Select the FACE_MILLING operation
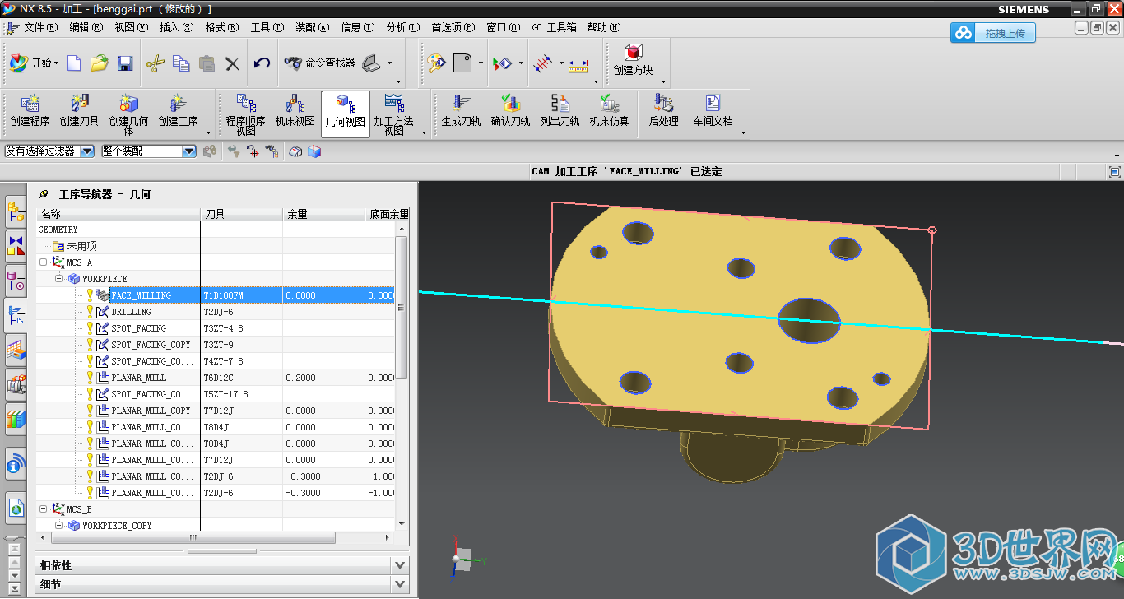The height and width of the screenshot is (599, 1124). point(141,295)
